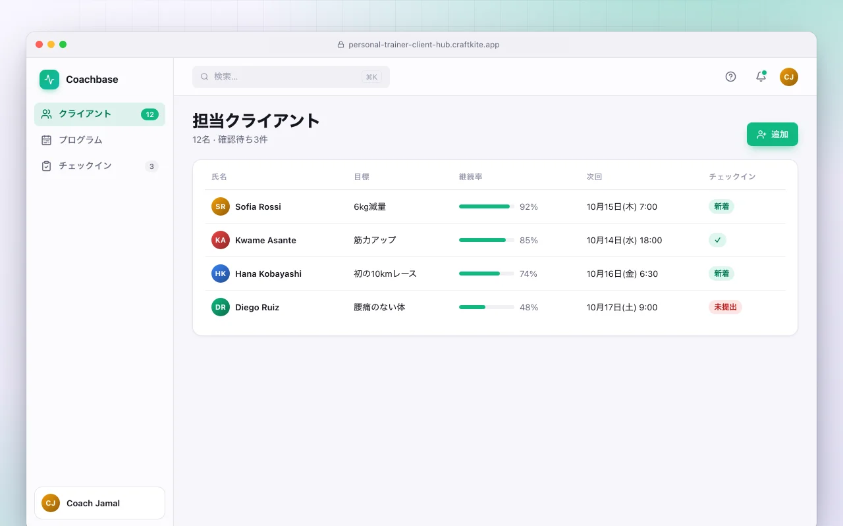The height and width of the screenshot is (526, 843).
Task: Click the 6kg減量 goal cell
Action: pos(370,206)
